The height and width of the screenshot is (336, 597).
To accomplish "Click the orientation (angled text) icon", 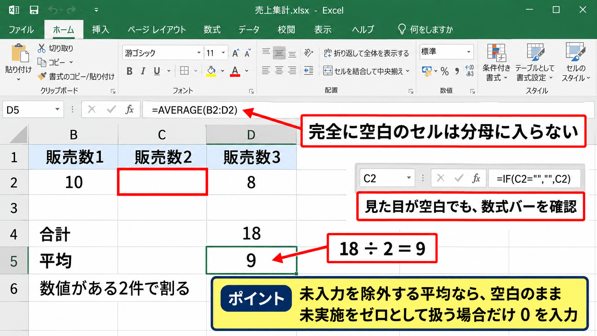I will 308,53.
